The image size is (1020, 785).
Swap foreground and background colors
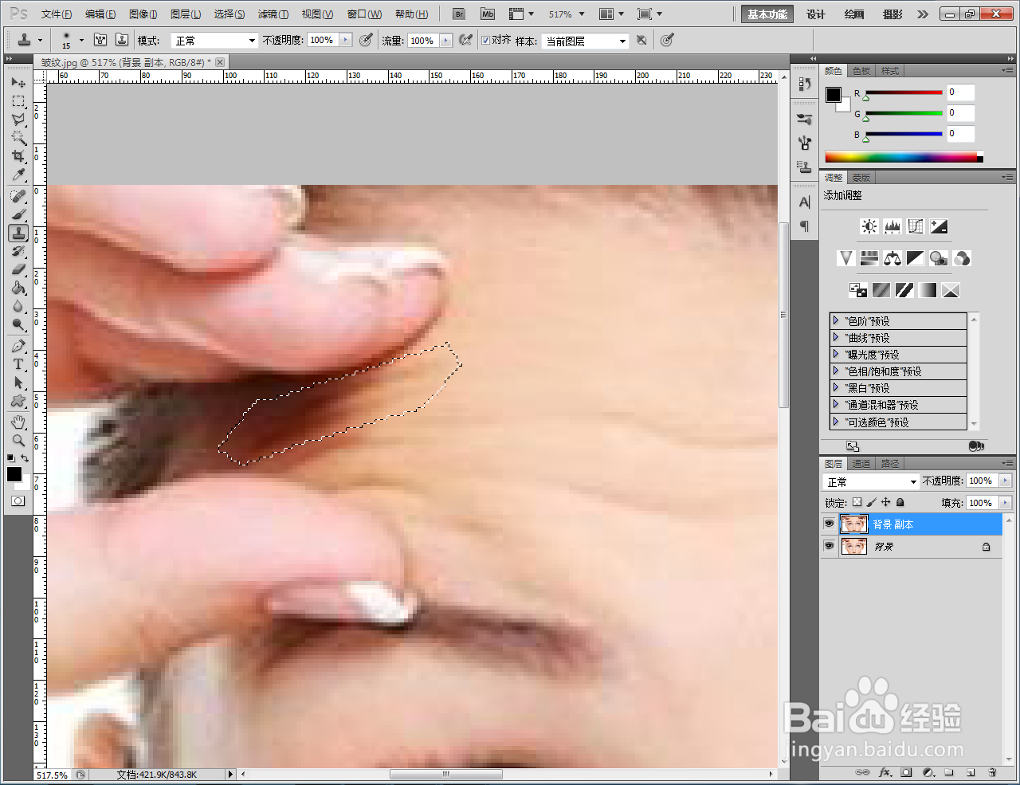[25, 458]
